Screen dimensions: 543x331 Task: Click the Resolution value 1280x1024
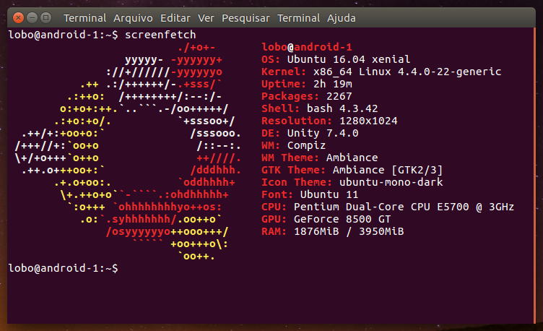368,121
